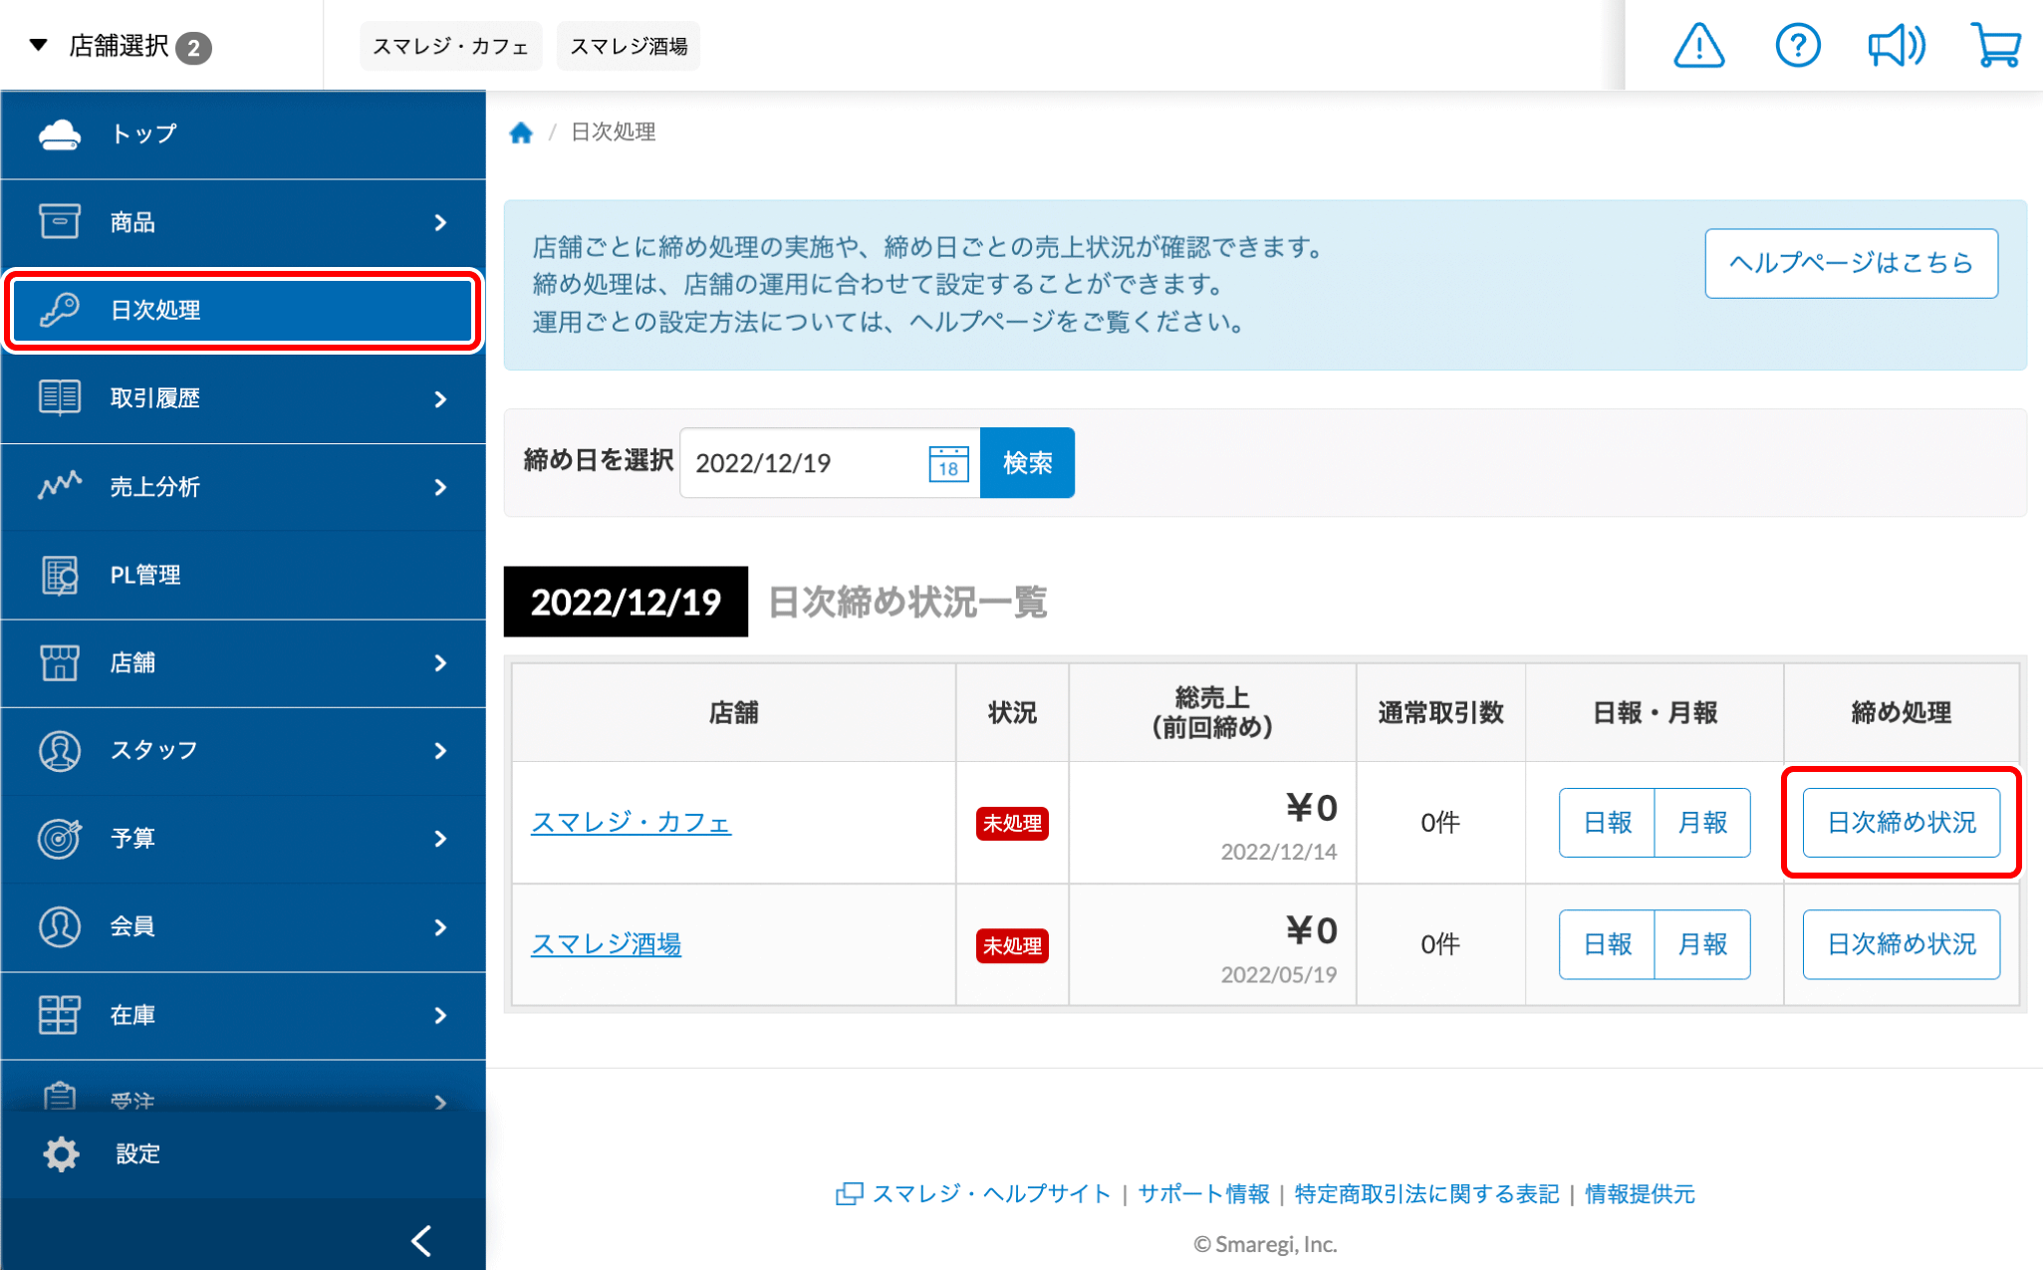The image size is (2043, 1270).
Task: Click the key icon beside 日次処理
Action: tap(59, 310)
